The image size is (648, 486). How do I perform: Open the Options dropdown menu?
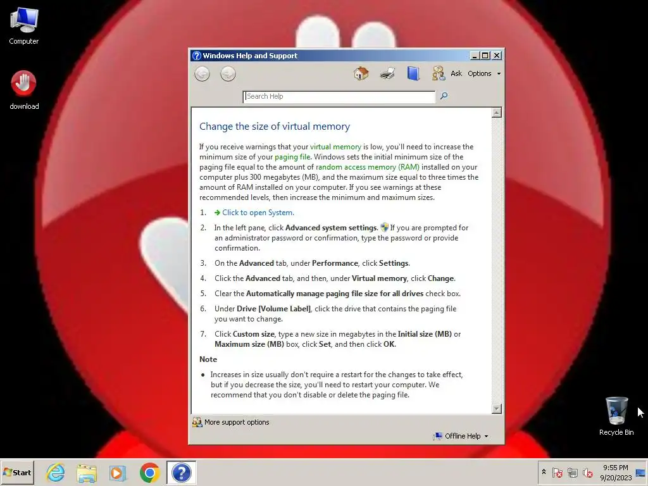click(x=484, y=73)
